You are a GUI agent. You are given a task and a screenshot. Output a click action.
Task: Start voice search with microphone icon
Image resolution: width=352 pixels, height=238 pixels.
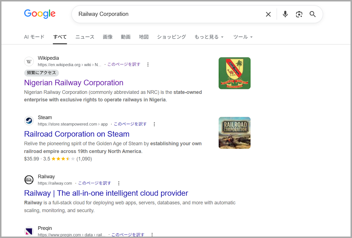point(285,14)
